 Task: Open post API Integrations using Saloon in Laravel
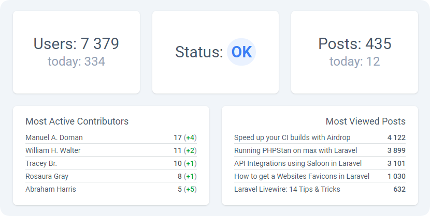[298, 163]
